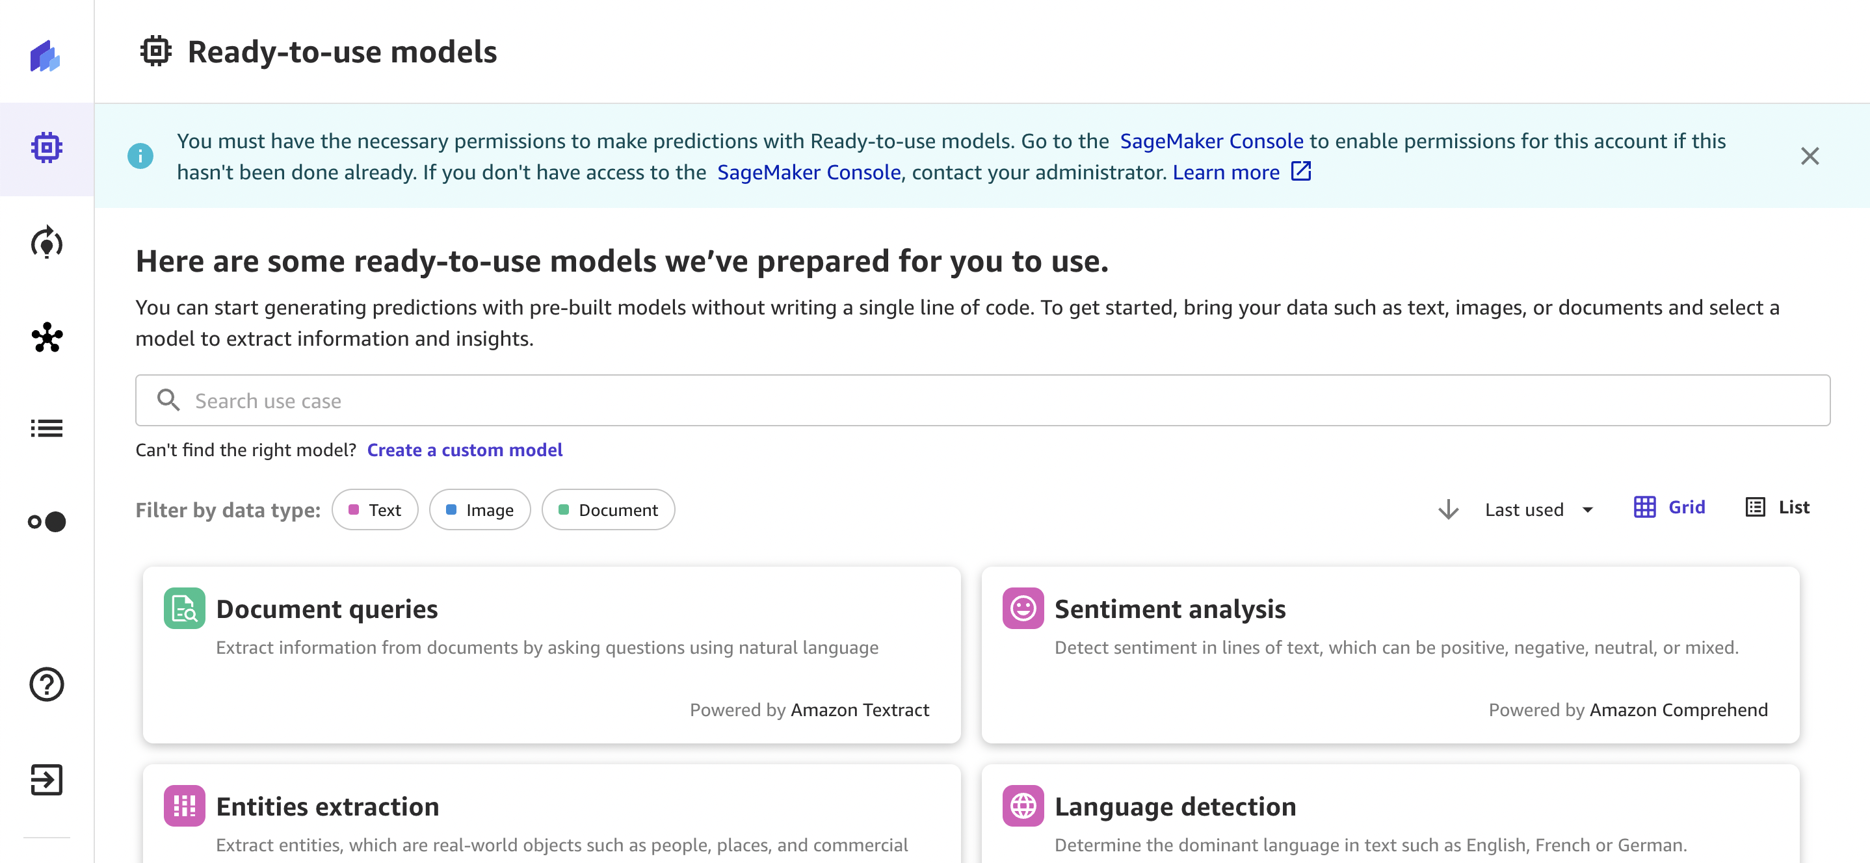Open the network nodes sidebar icon

click(46, 337)
